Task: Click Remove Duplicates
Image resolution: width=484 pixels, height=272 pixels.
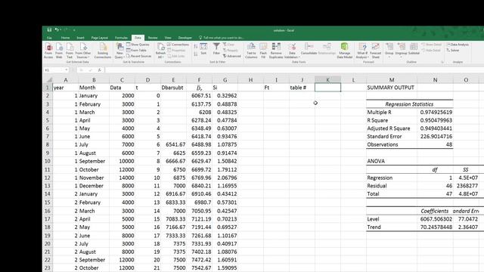Action: pos(276,51)
